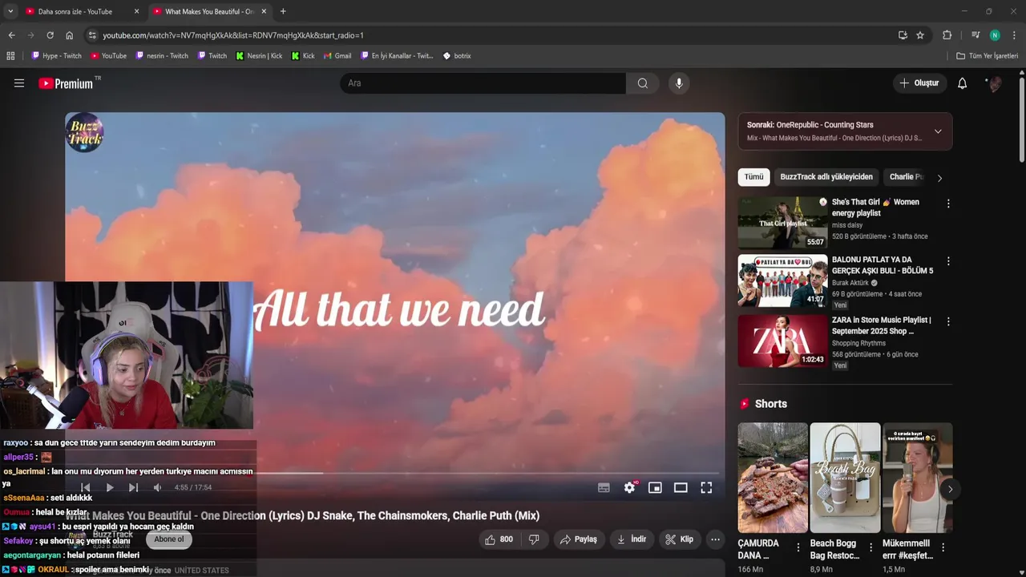Skip to next video in player
Screen dimensions: 1026x577
pyautogui.click(x=134, y=487)
